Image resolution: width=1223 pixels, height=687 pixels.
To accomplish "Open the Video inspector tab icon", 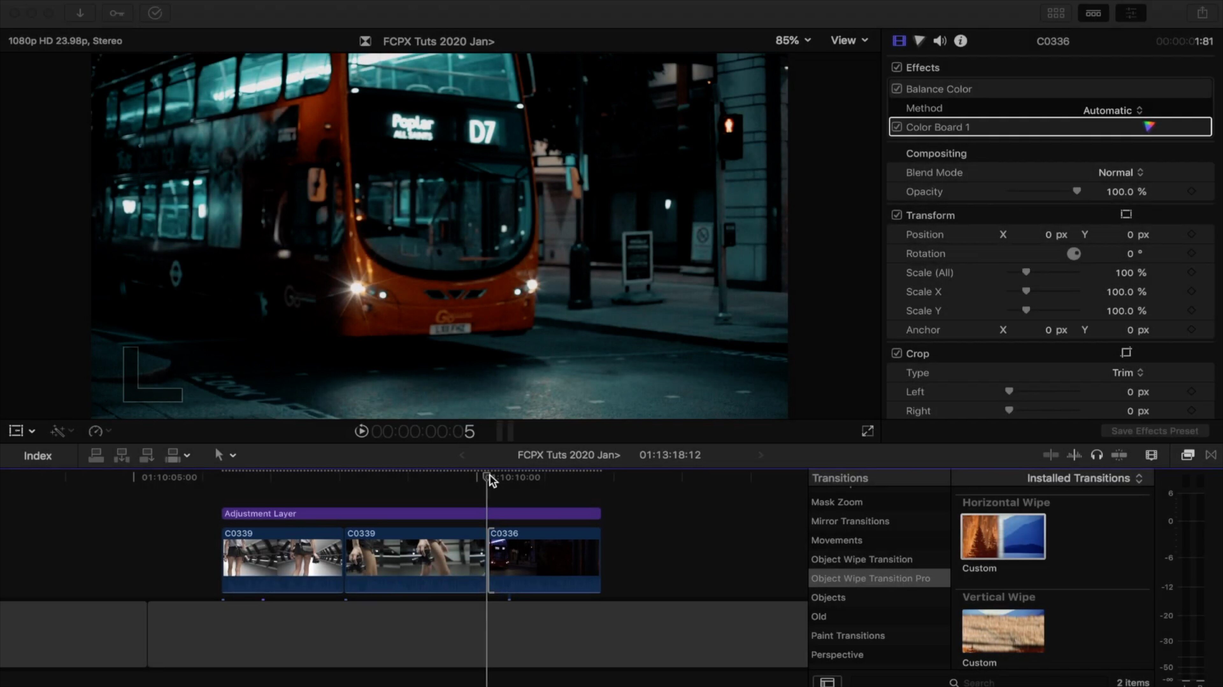I will pos(899,41).
